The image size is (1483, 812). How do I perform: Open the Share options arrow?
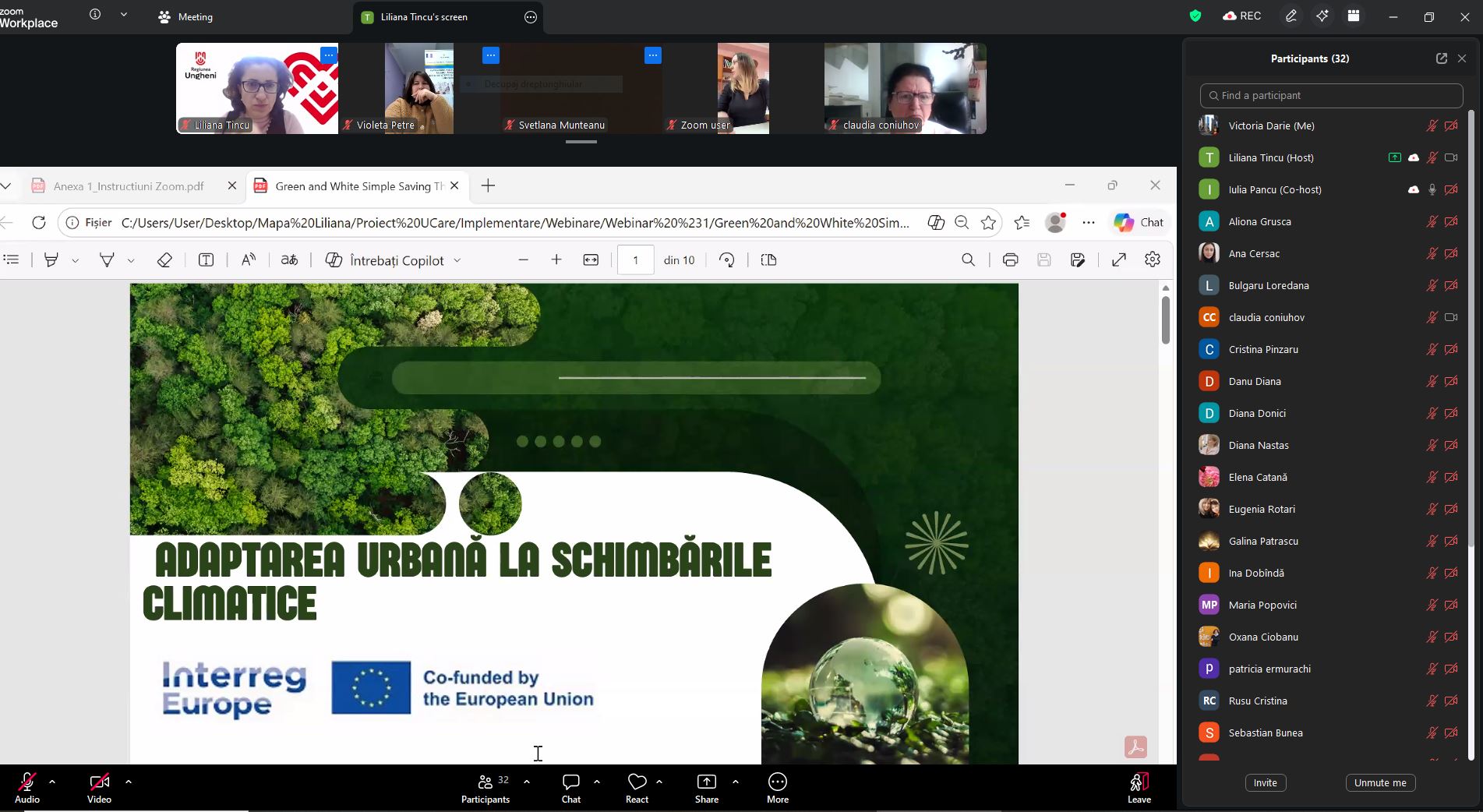click(x=735, y=782)
